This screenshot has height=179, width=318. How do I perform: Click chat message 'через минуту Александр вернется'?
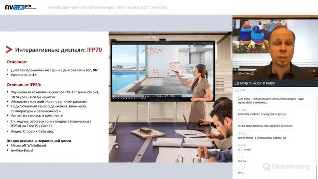[262, 138]
